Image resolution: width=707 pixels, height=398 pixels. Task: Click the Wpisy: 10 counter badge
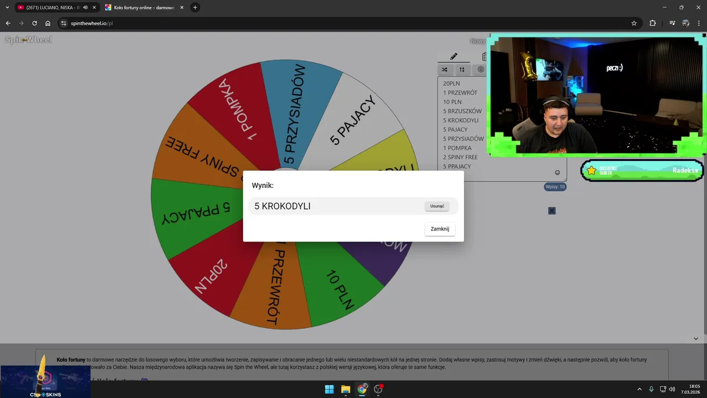tap(555, 187)
